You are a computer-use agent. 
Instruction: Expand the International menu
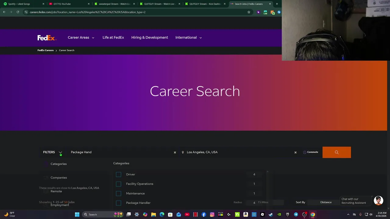[x=189, y=37]
